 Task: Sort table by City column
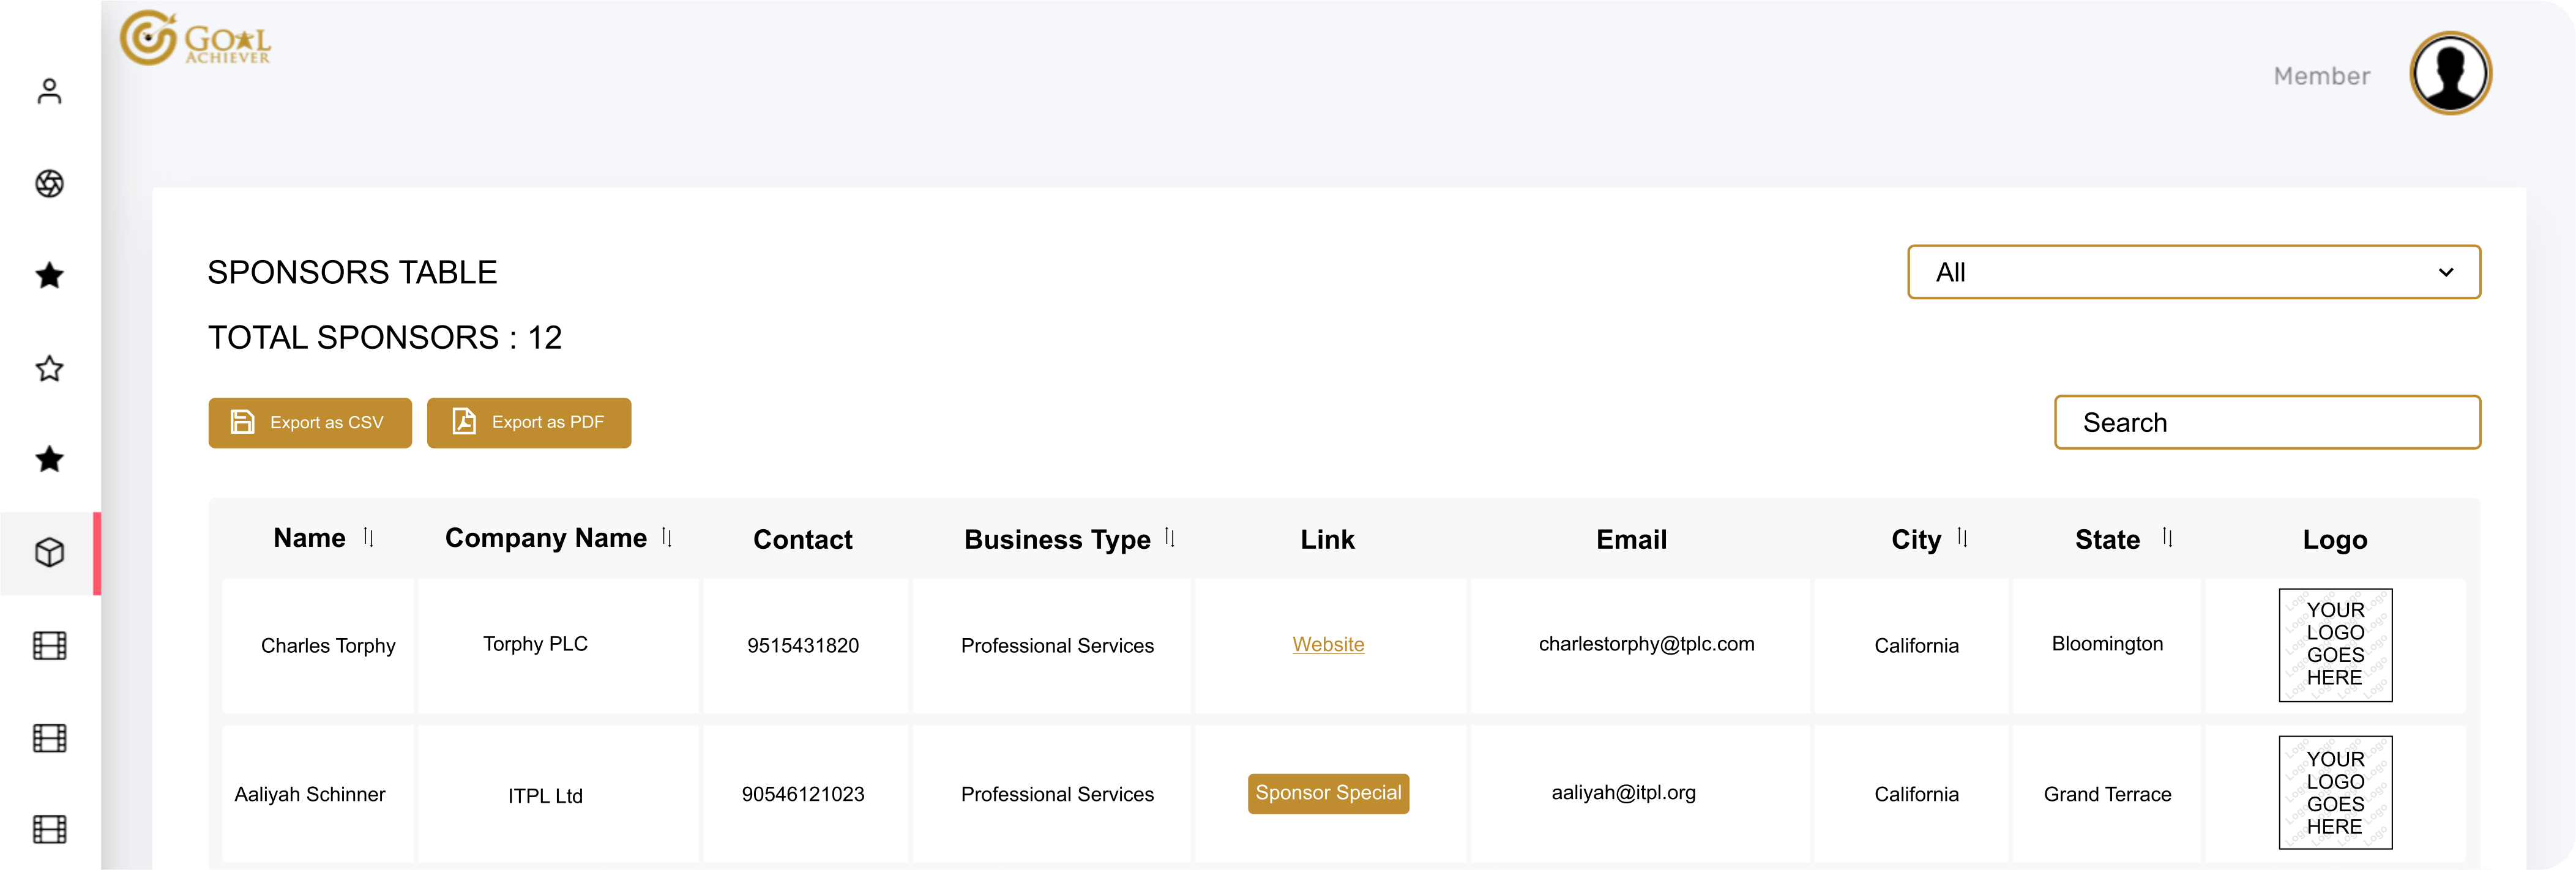[x=1962, y=538]
